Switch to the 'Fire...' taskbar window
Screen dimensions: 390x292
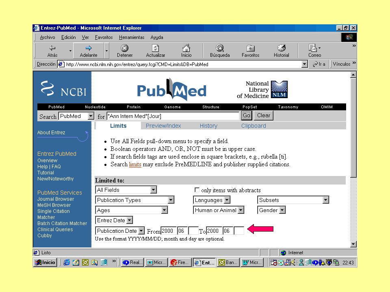(180, 262)
